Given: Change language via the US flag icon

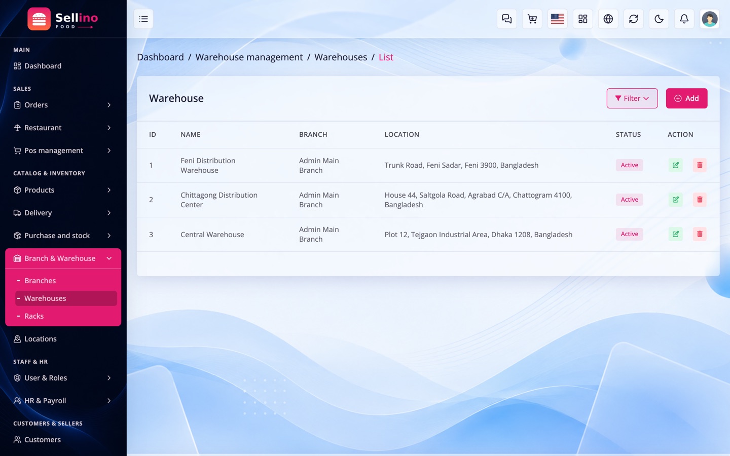Looking at the screenshot, I should tap(558, 19).
